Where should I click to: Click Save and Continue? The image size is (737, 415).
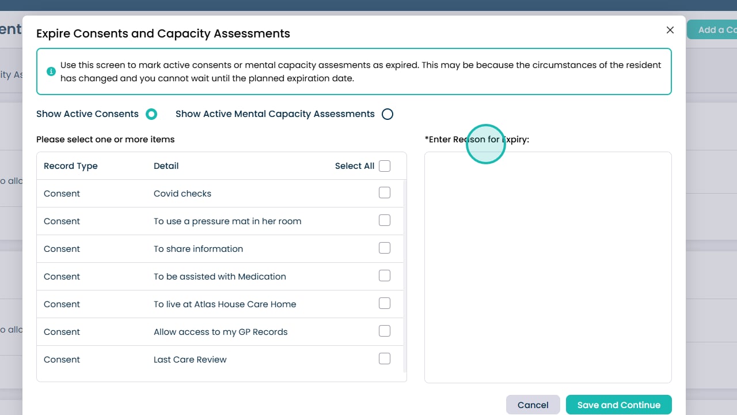[618, 405]
